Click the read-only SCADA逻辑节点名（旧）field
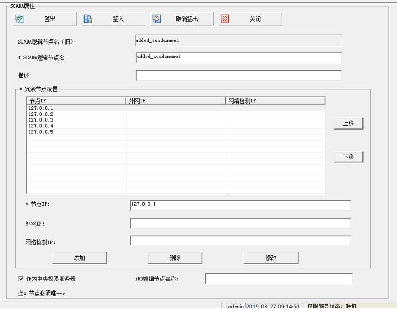 [x=239, y=40]
